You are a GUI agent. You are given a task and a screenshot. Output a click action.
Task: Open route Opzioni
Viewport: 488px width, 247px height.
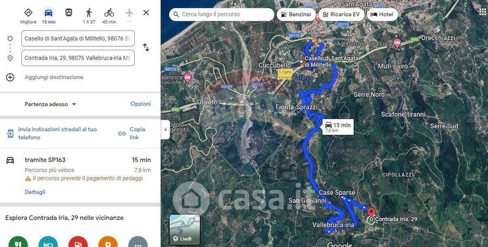141,104
